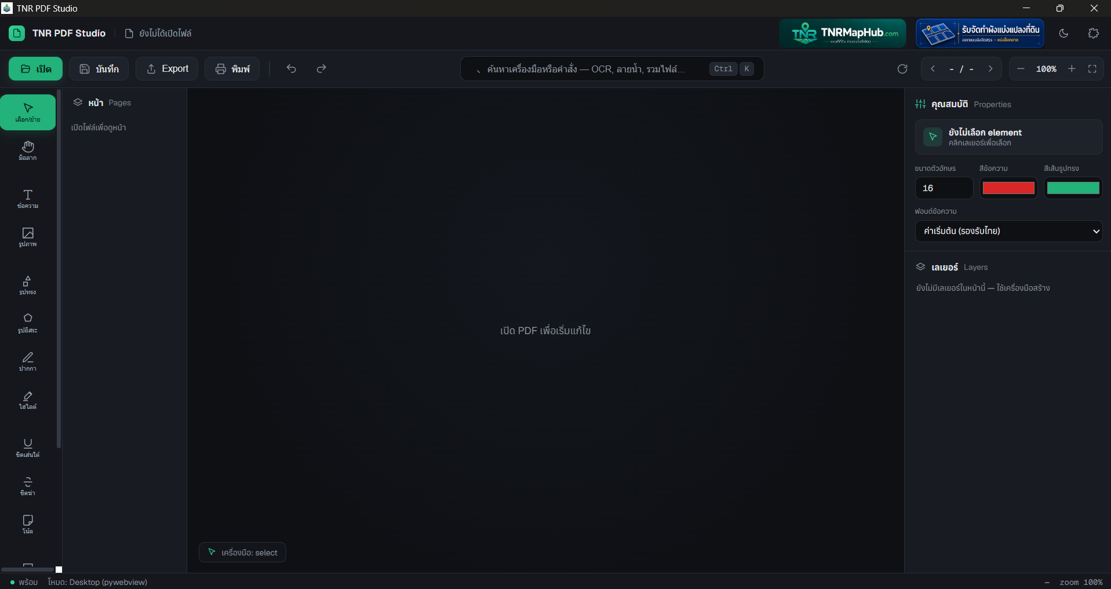Click the บันทึก (Save) button
The width and height of the screenshot is (1111, 589).
tap(99, 69)
